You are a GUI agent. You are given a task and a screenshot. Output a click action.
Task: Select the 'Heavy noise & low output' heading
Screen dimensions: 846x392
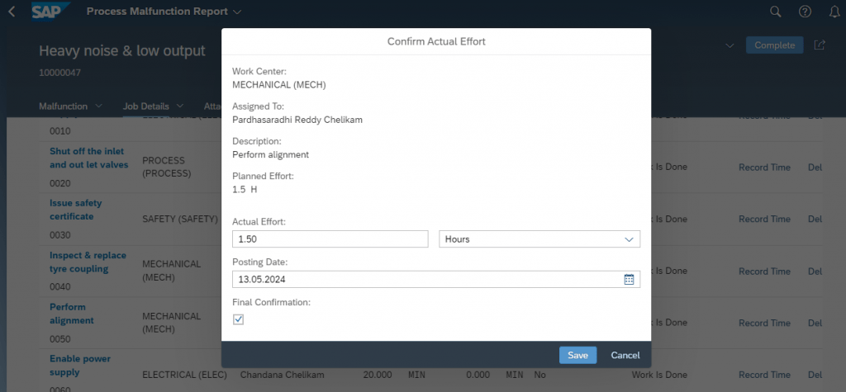pyautogui.click(x=122, y=50)
